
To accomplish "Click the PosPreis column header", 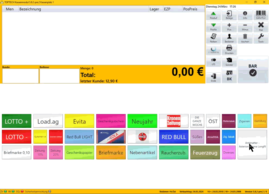I will pos(193,9).
